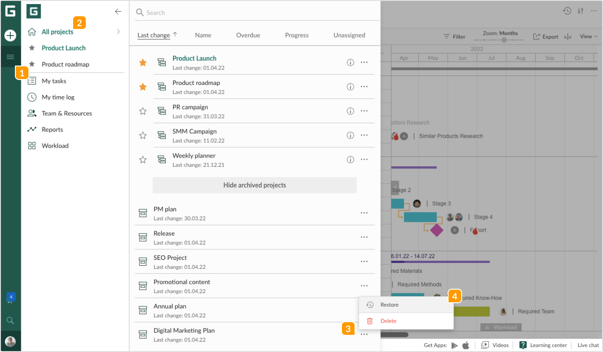Click the back arrow to collapse sidebar
603x352 pixels.
click(118, 12)
